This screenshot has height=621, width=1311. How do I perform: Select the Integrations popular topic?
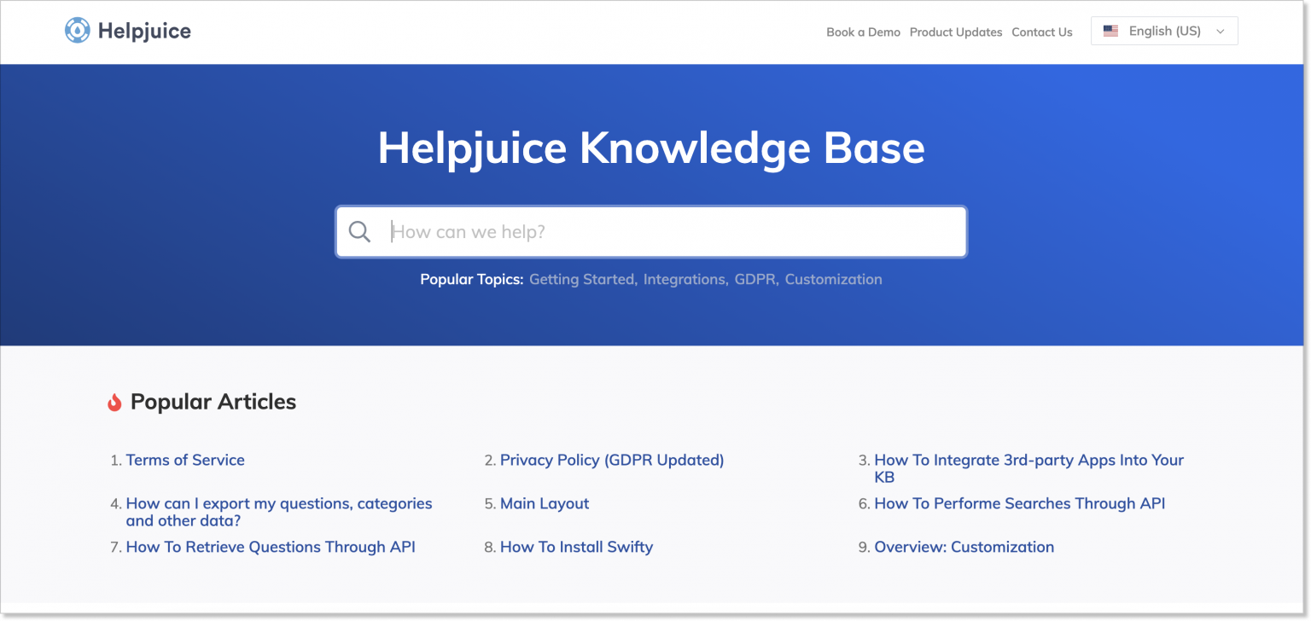pos(685,279)
